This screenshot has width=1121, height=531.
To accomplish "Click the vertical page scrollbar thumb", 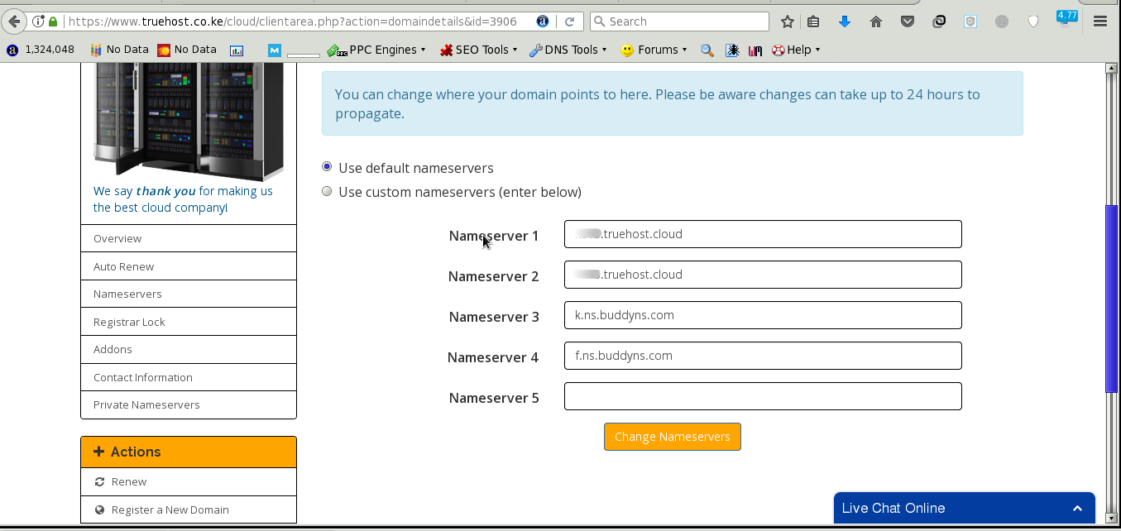I will tap(1111, 298).
